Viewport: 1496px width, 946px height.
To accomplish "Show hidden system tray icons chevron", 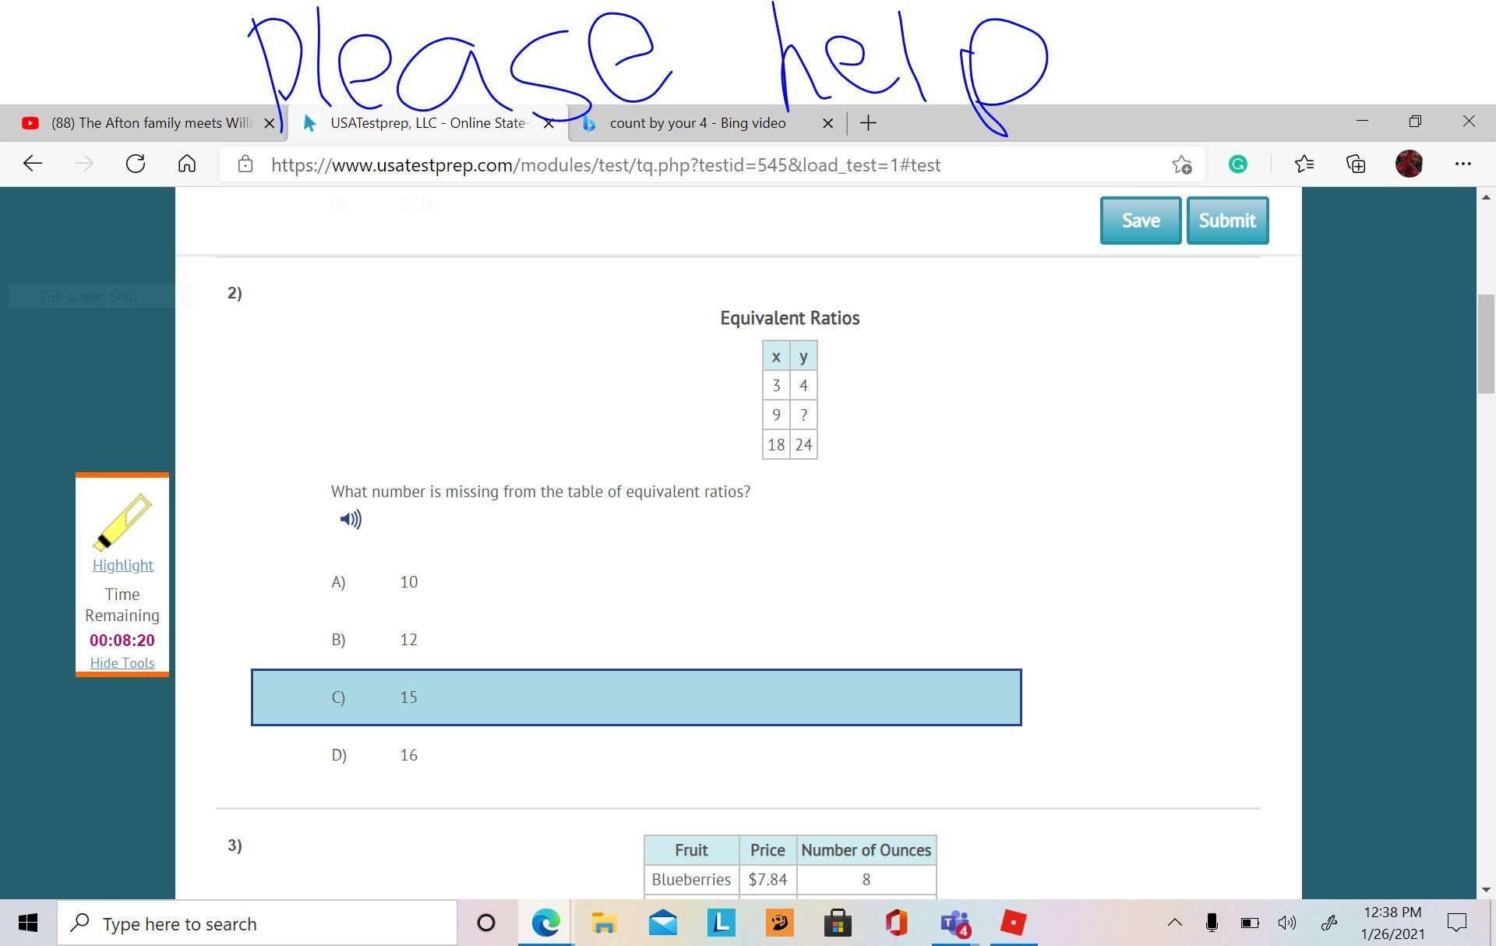I will click(1174, 923).
